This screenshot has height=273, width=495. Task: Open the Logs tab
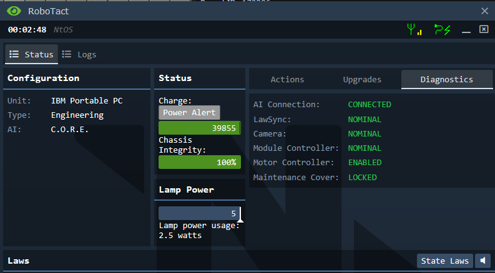(x=79, y=54)
